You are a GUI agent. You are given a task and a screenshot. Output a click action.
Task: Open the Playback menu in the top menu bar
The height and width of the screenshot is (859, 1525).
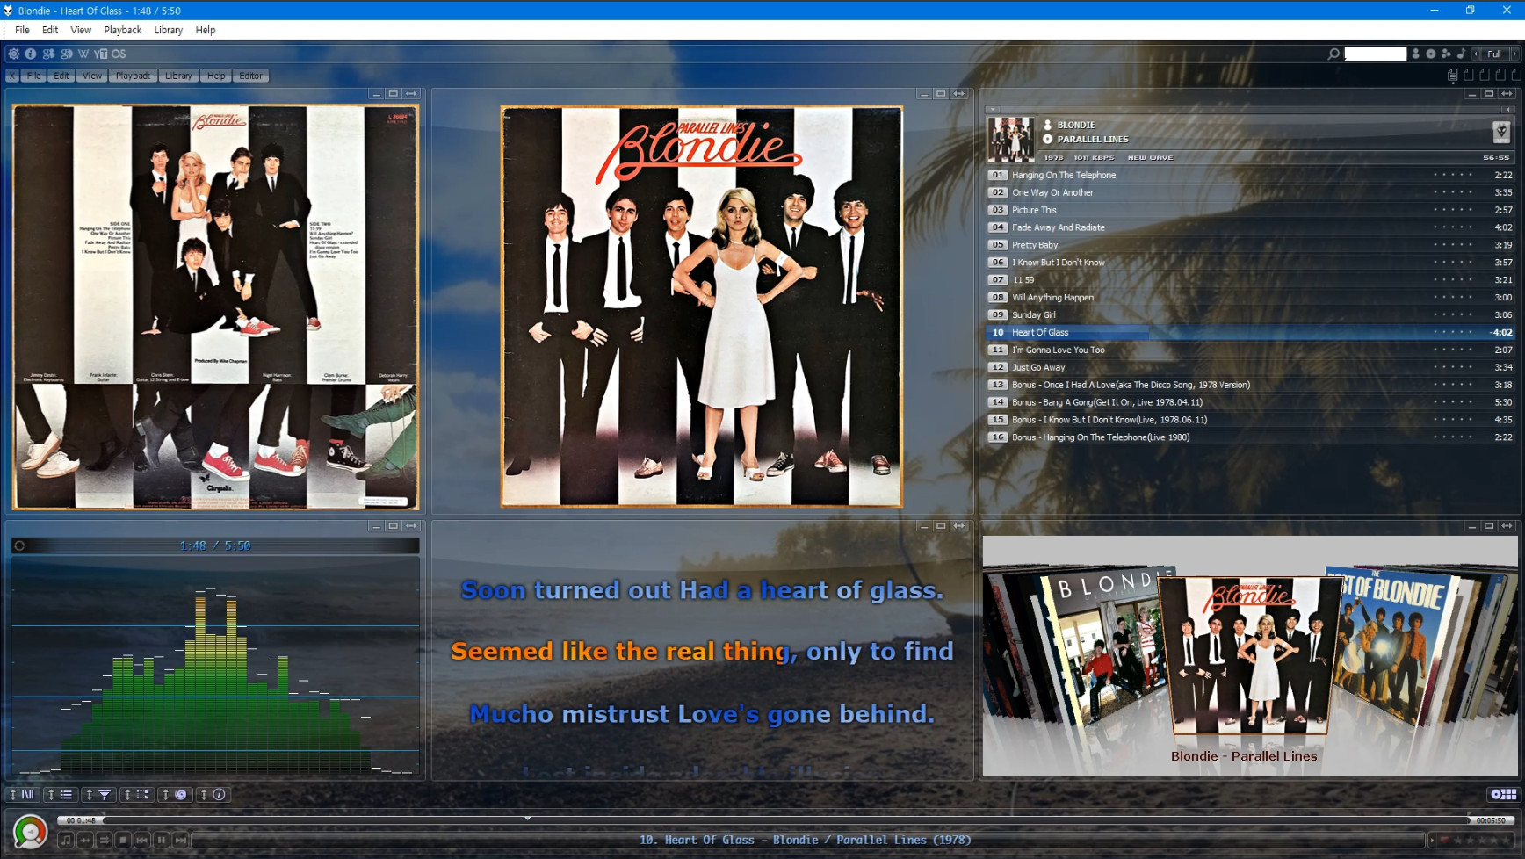123,30
